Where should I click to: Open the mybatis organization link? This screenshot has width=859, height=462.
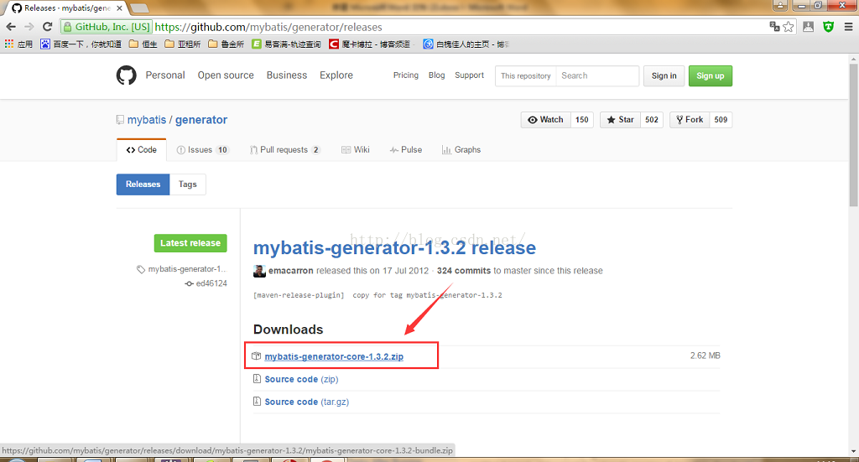coord(147,120)
